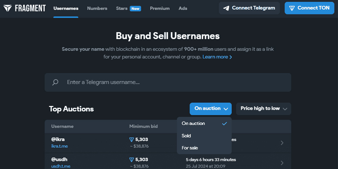Open the usdh.t.me link
The width and height of the screenshot is (338, 169).
(x=61, y=166)
